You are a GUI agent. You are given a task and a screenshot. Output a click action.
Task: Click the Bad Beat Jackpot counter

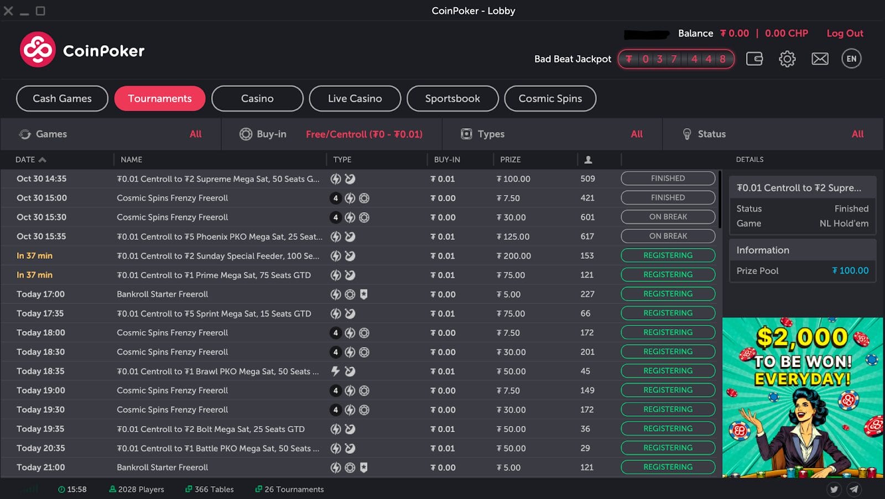coord(676,59)
